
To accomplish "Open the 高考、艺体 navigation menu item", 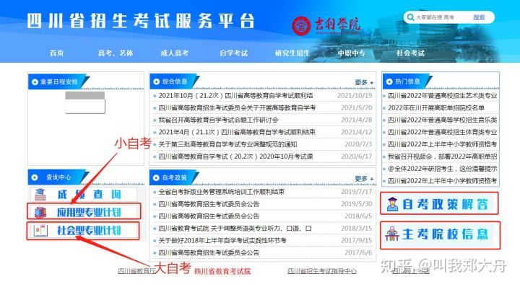I will click(x=116, y=53).
